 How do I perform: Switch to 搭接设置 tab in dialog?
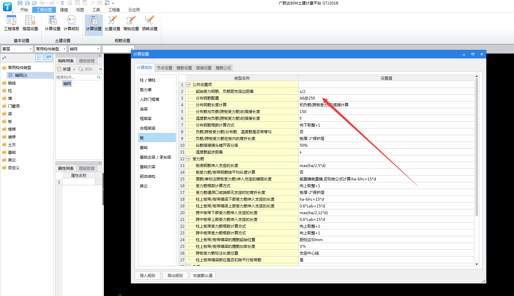[204, 68]
